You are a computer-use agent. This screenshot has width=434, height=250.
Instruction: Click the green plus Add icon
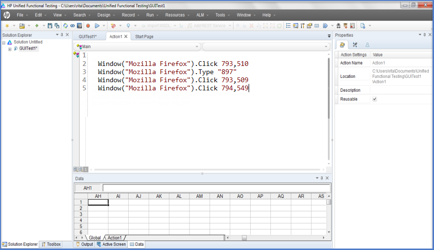pos(36,25)
